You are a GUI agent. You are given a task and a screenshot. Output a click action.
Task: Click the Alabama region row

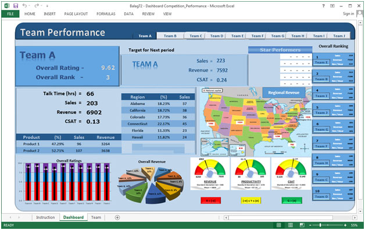click(x=158, y=104)
